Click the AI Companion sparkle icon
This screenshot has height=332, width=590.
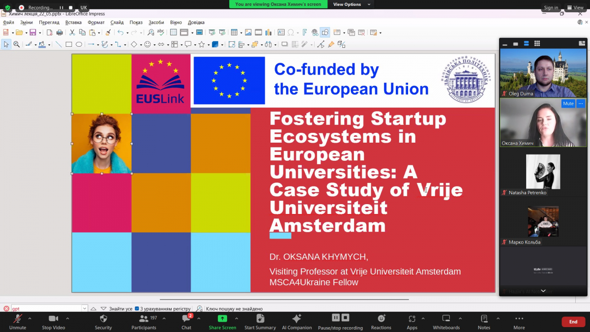296,321
